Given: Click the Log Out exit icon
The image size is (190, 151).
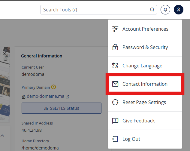Looking at the screenshot, I should pos(115,139).
